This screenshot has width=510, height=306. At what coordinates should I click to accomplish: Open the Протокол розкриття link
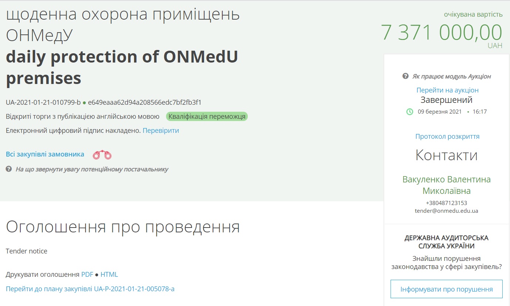coord(447,136)
